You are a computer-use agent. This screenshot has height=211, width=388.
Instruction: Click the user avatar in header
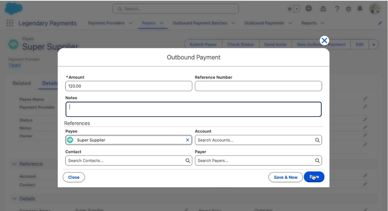(x=375, y=9)
